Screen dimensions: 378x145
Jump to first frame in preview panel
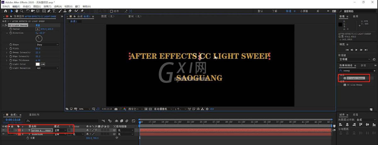347,50
